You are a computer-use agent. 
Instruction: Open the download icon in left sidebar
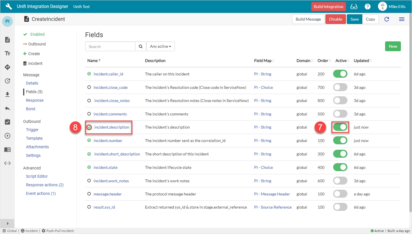tap(8, 95)
